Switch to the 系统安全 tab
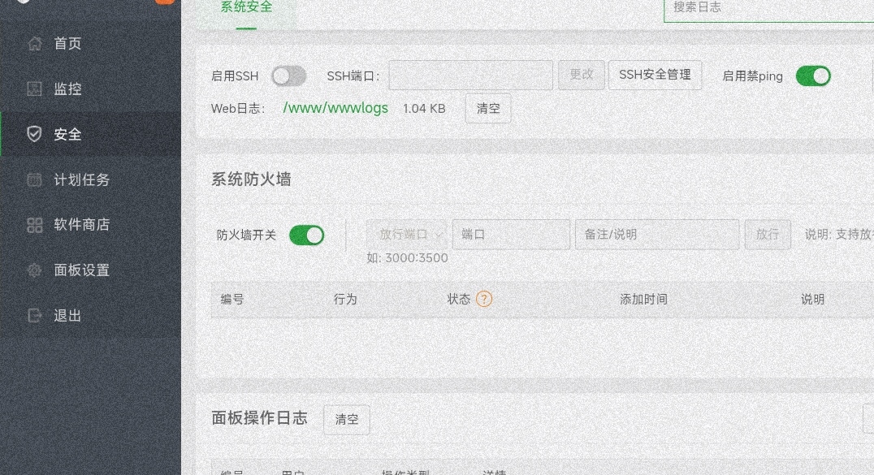This screenshot has height=475, width=874. tap(246, 7)
